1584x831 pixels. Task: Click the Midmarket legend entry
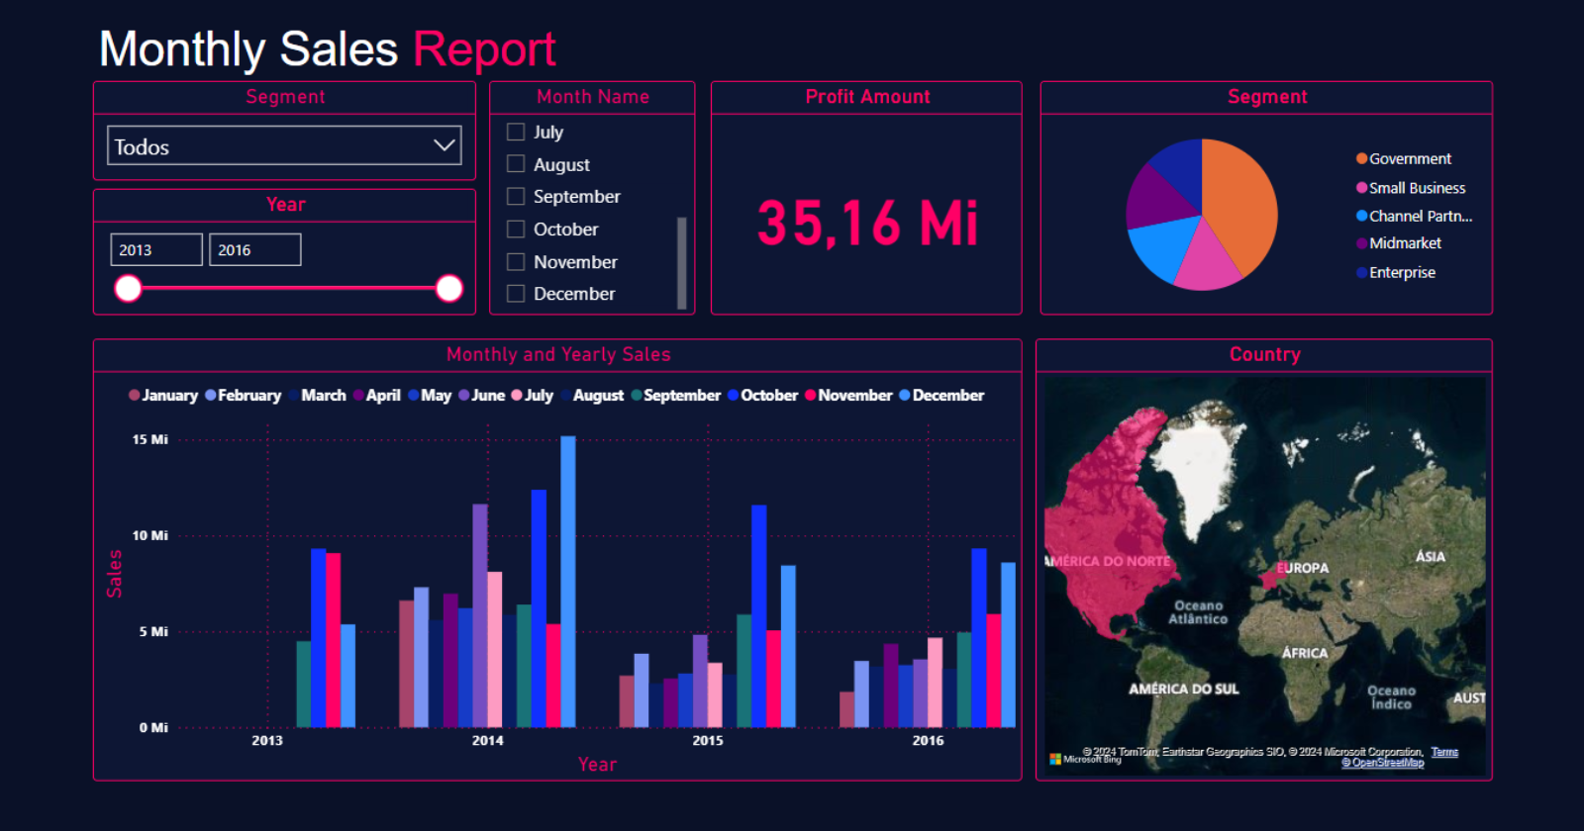coord(1404,243)
